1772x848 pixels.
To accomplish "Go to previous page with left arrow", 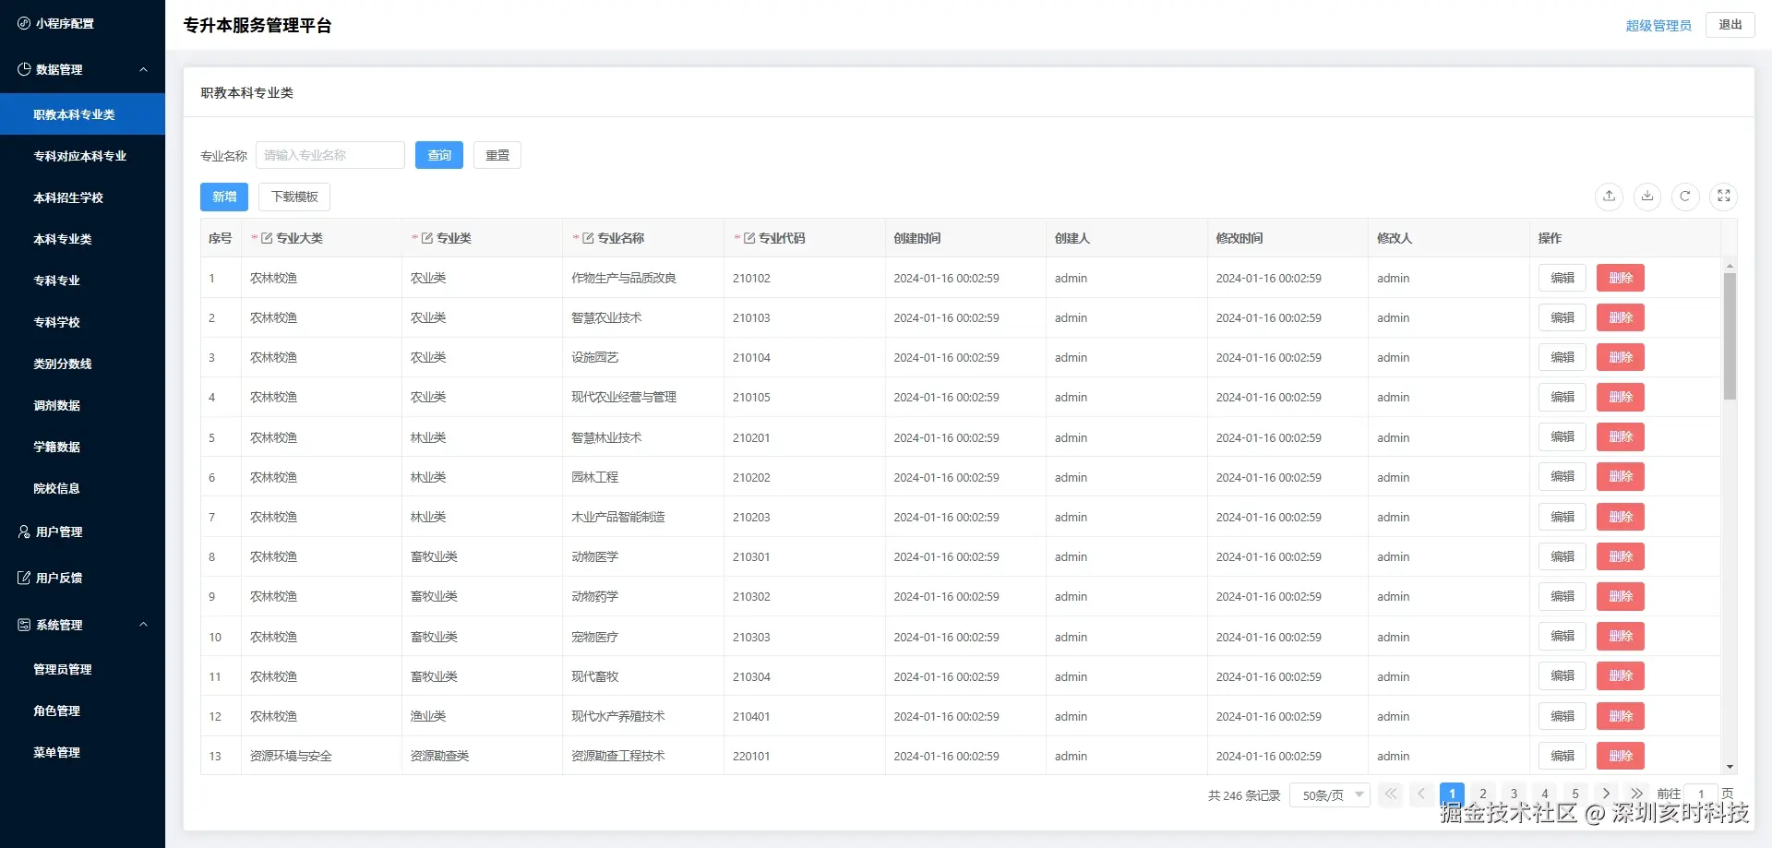I will point(1421,794).
